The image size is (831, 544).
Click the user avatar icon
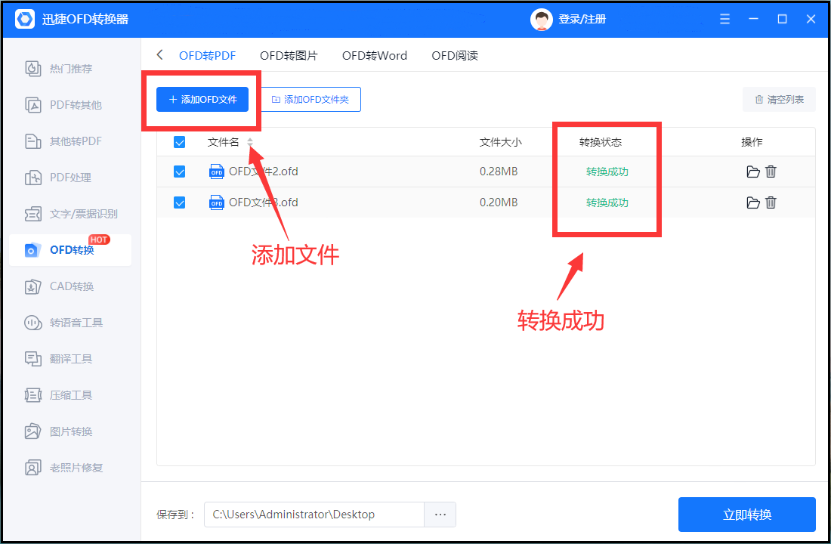541,20
